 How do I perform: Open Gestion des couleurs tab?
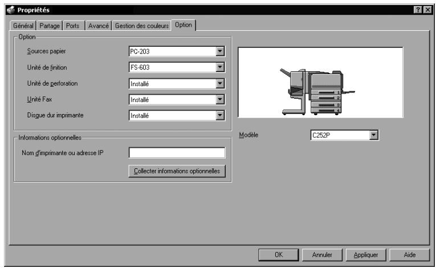click(x=142, y=26)
